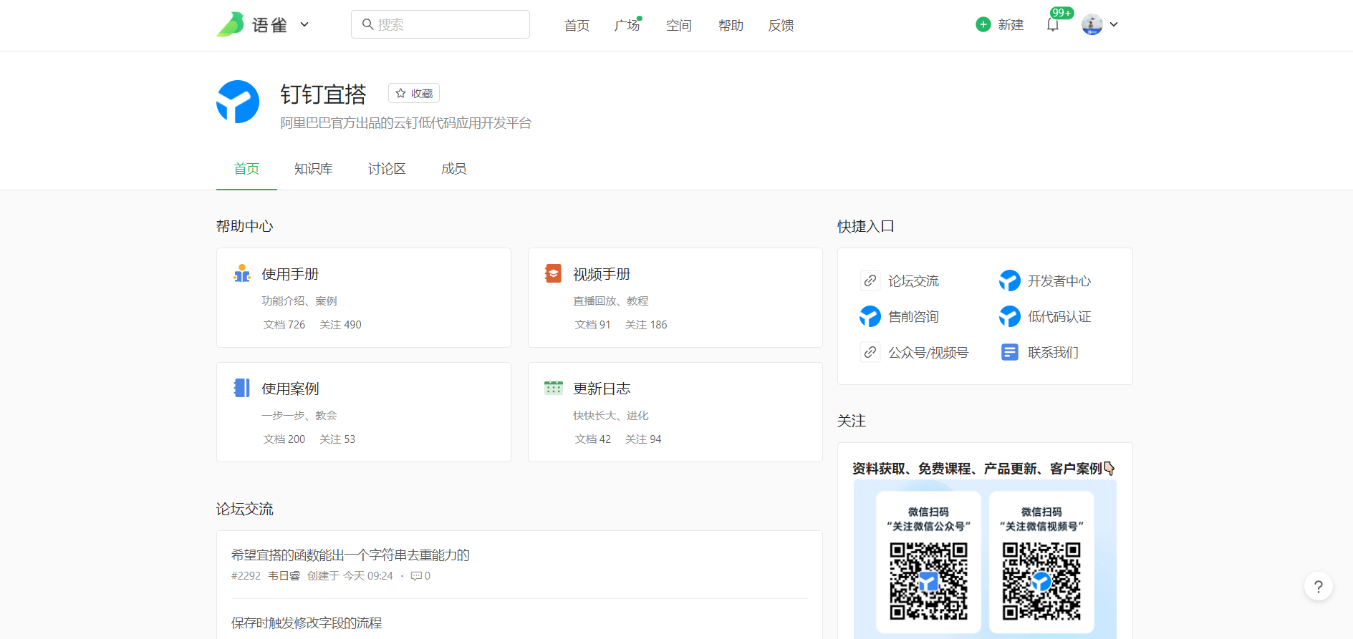Click the link icon beside 论坛交流 shortcut
The width and height of the screenshot is (1353, 639).
pos(870,281)
